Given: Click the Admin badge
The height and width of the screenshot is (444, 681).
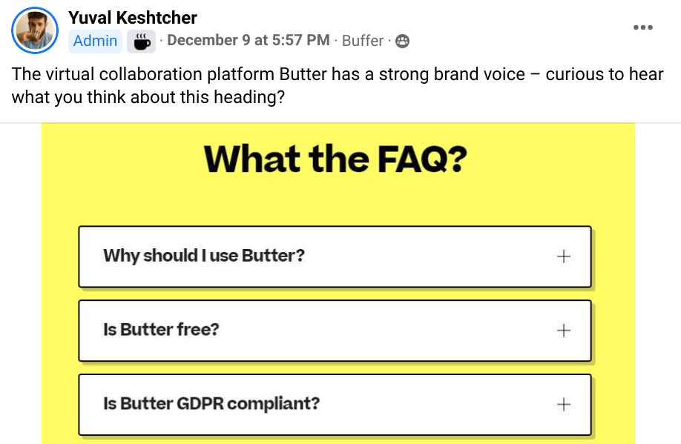Looking at the screenshot, I should pos(95,41).
